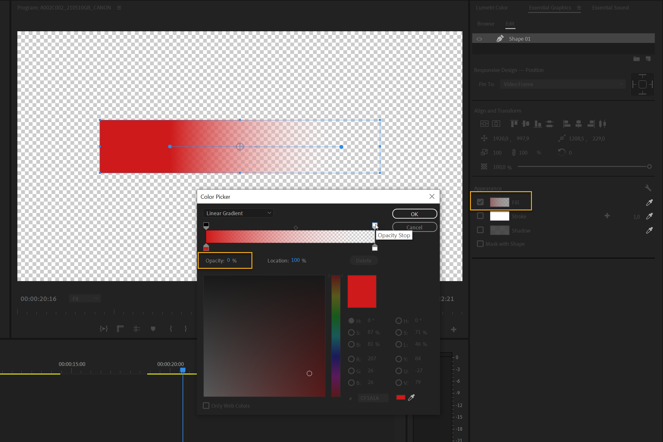The width and height of the screenshot is (663, 442).
Task: Enable the Stroke checkbox
Action: coord(480,216)
